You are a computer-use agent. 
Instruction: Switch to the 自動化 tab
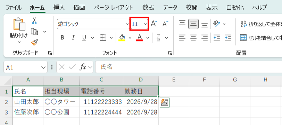coord(235,8)
